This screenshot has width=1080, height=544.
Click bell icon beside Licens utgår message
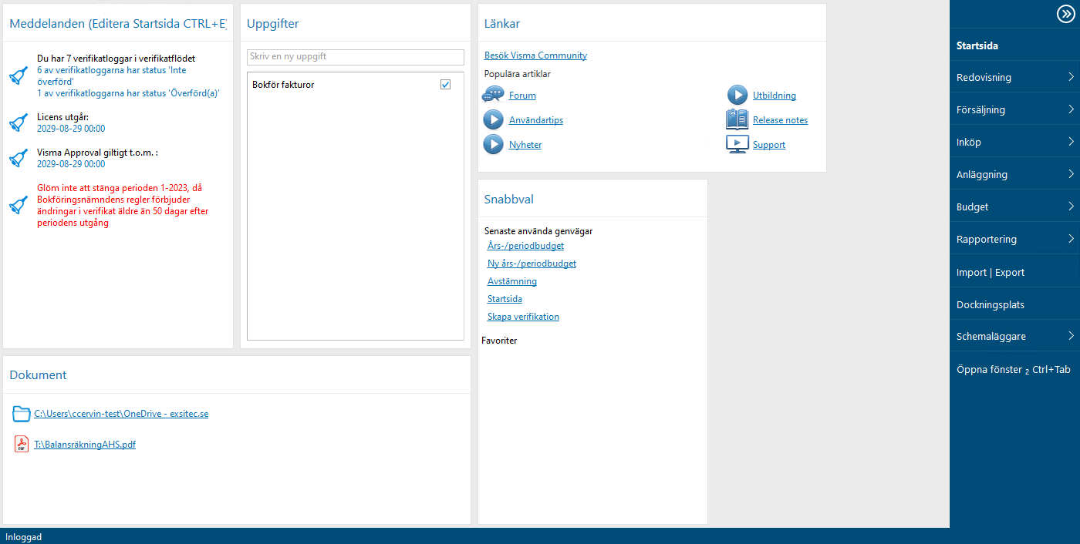click(x=19, y=123)
